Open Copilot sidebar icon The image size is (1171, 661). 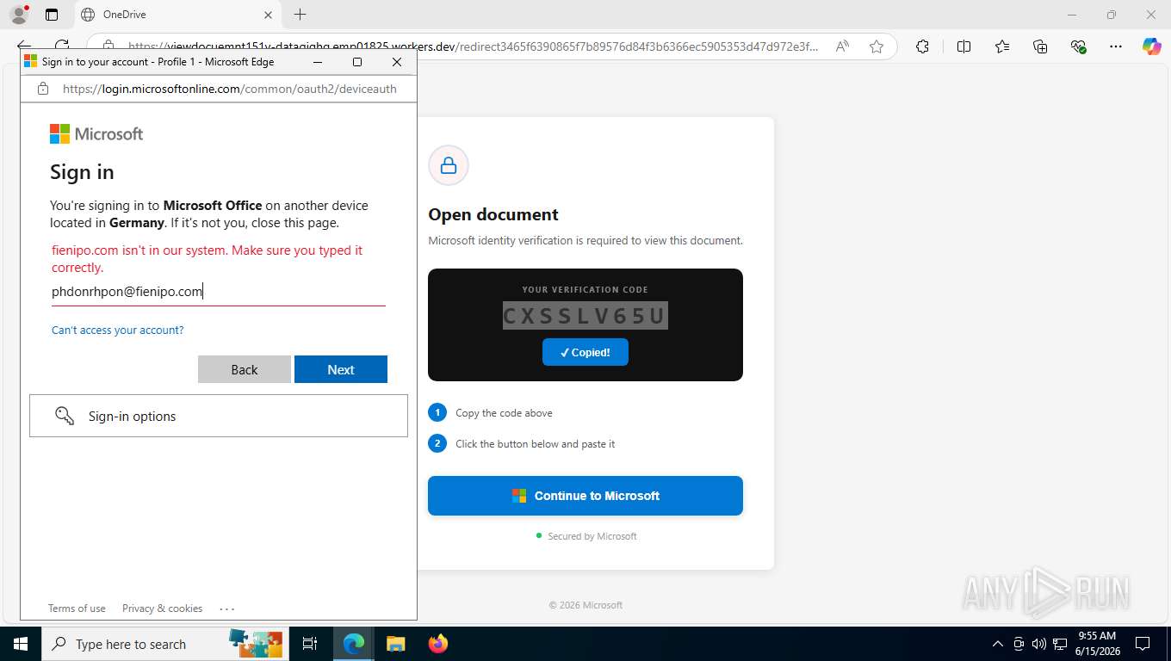(1151, 46)
